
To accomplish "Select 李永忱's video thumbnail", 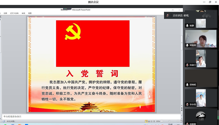I will (x=201, y=98).
